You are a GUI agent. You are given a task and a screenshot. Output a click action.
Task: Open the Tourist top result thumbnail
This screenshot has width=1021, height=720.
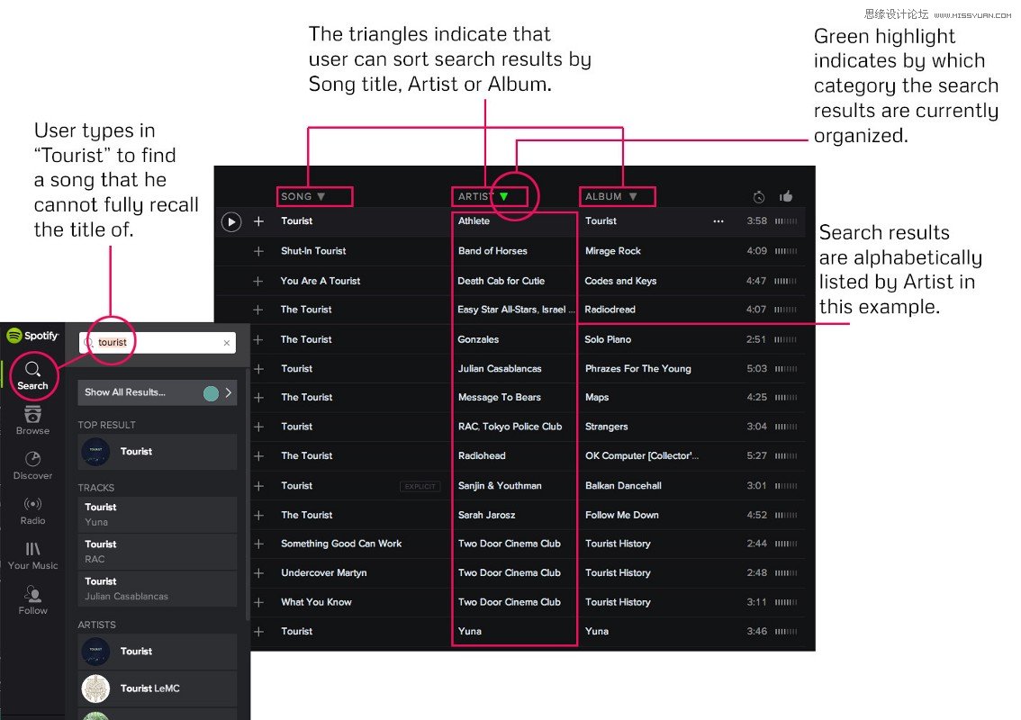95,452
